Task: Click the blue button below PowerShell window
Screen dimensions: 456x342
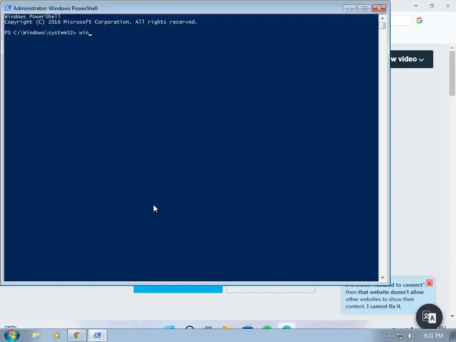Action: (178, 289)
